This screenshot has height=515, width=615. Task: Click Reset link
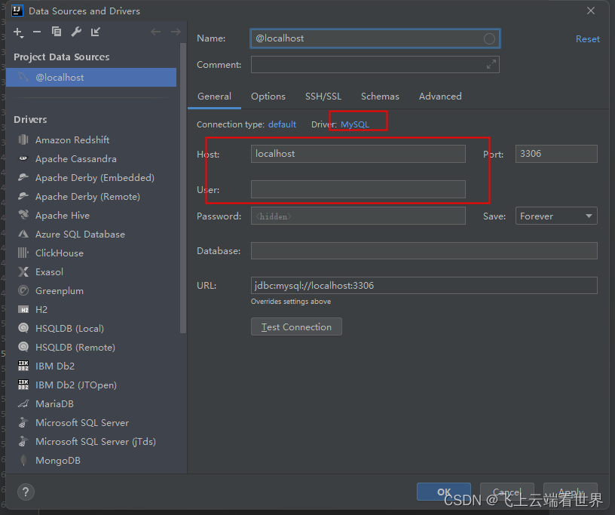click(x=588, y=39)
